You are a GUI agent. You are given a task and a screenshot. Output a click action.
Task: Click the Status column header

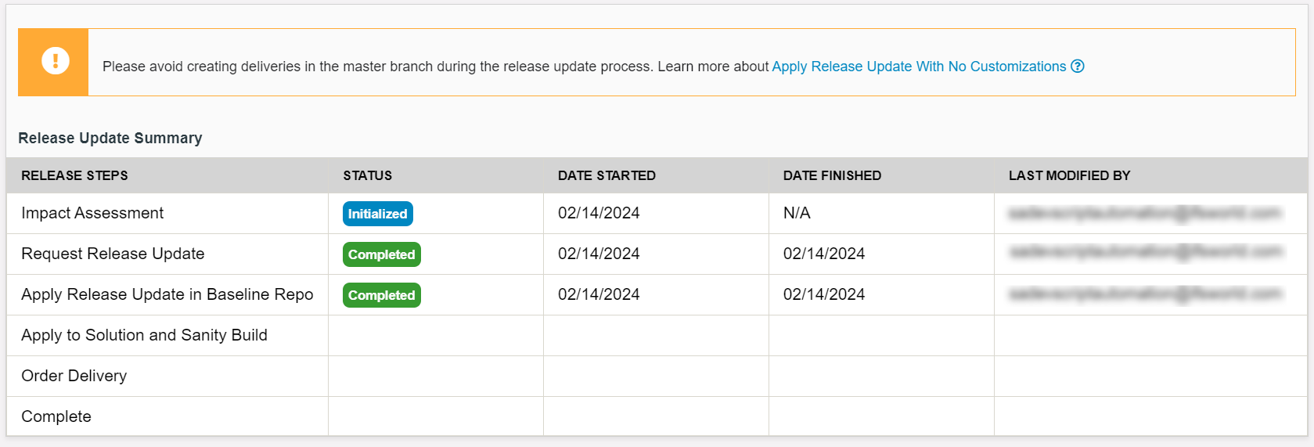point(367,175)
